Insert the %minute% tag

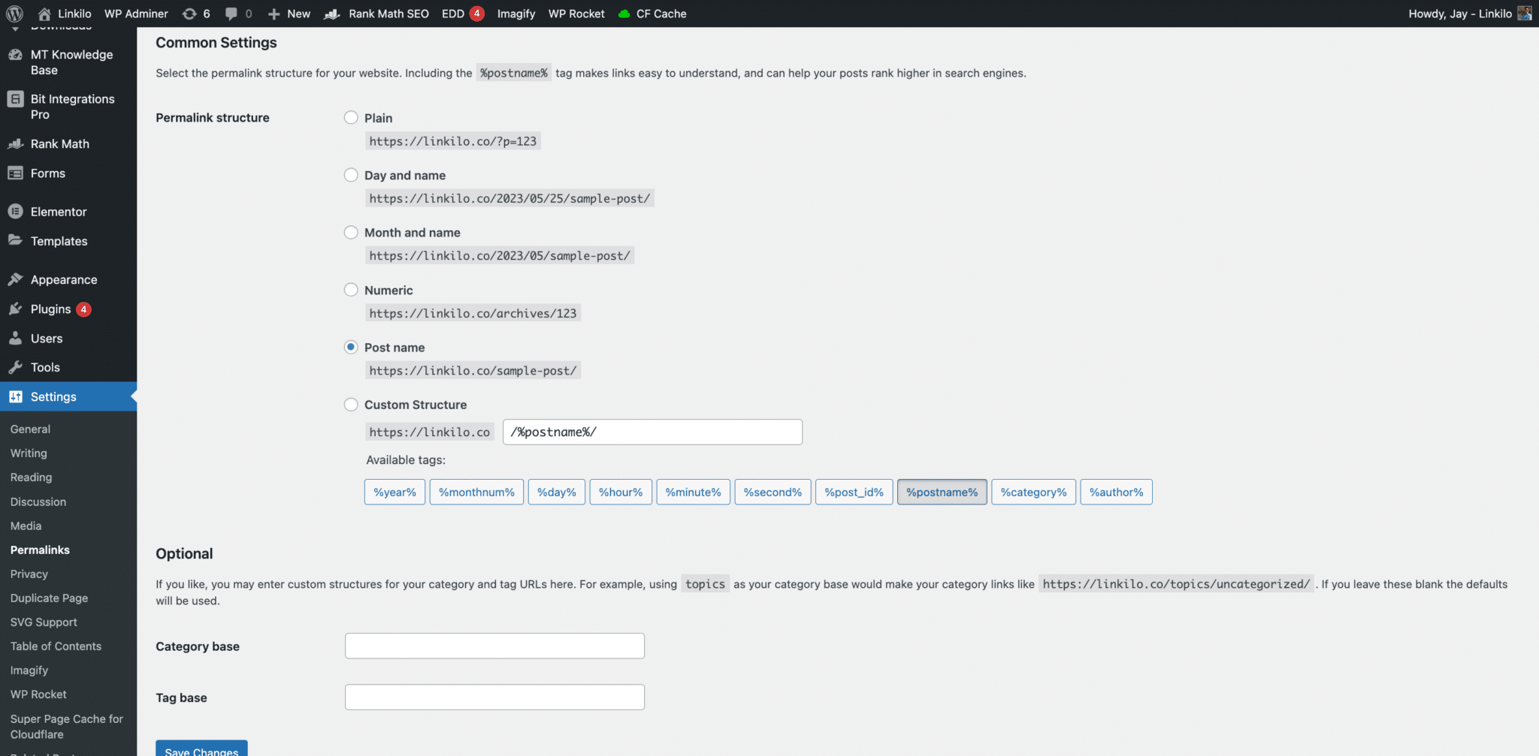(694, 492)
